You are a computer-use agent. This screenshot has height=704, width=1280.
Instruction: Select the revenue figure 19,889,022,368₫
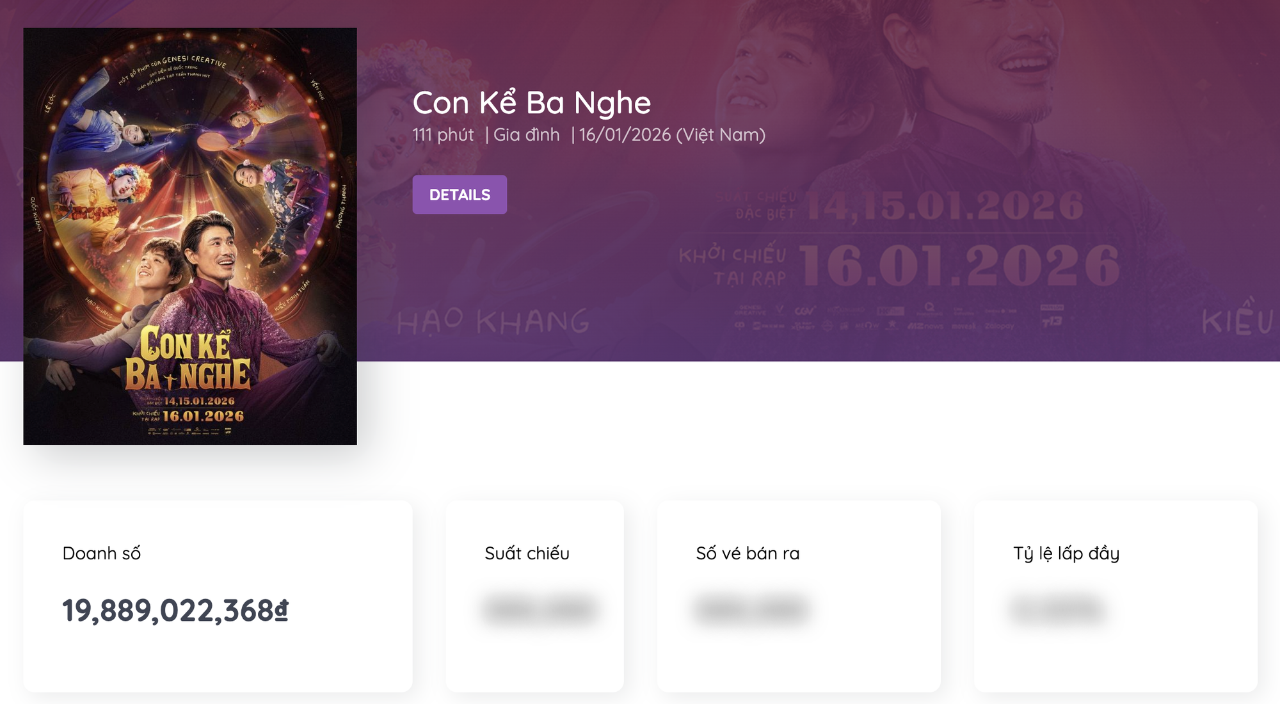(175, 610)
